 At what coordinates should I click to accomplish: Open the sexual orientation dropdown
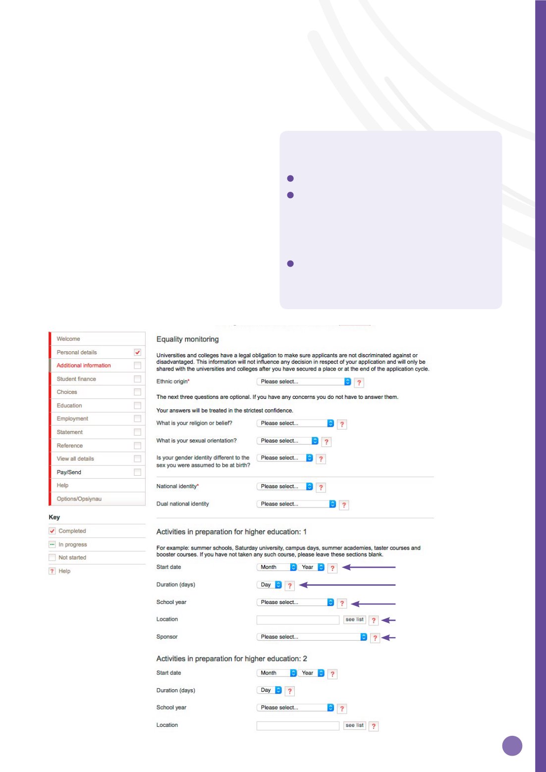(x=287, y=441)
